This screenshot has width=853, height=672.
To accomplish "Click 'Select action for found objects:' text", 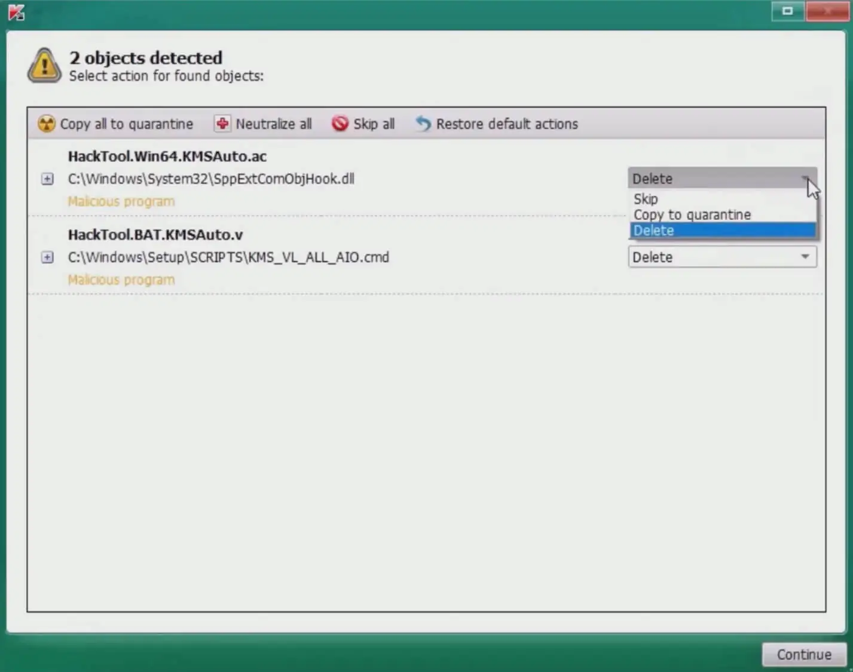I will [x=166, y=76].
